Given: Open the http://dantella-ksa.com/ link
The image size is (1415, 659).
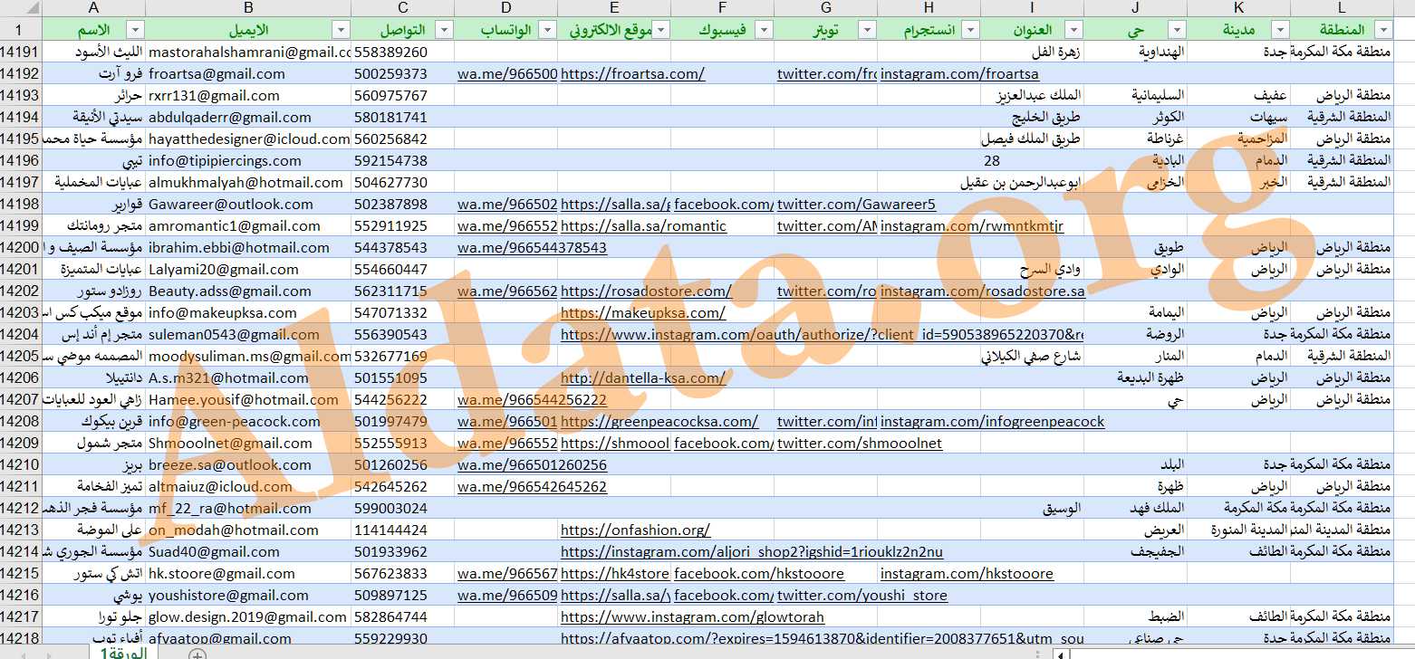Looking at the screenshot, I should [643, 377].
